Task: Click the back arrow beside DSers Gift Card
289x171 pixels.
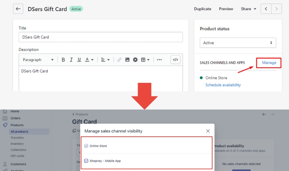Action: (x=18, y=9)
